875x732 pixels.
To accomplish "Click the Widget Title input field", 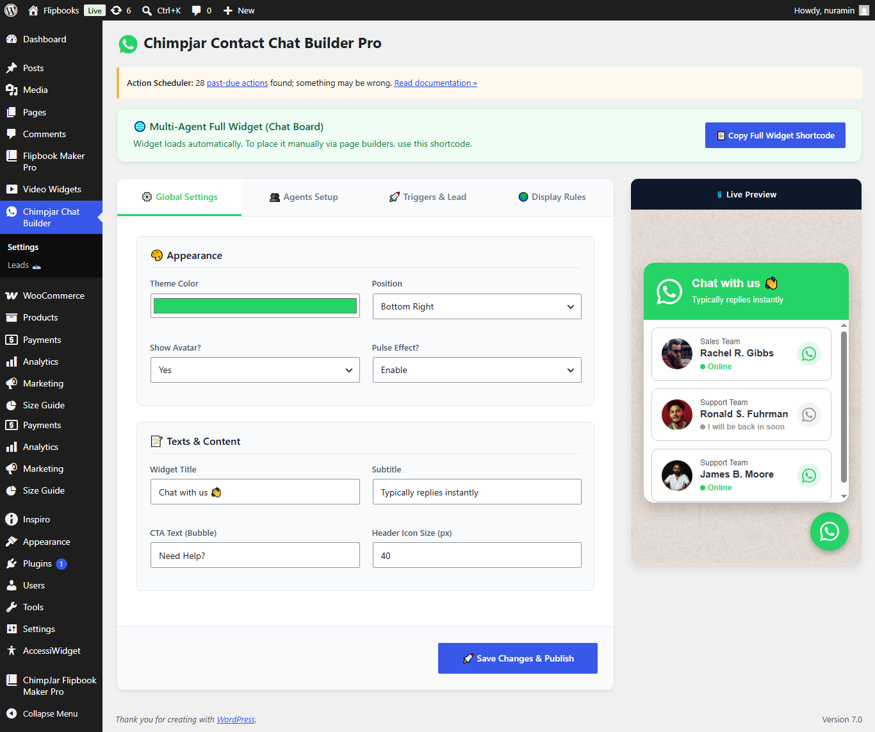I will click(x=255, y=492).
